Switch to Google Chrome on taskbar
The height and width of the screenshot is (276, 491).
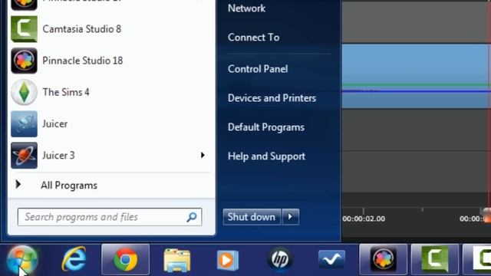(125, 260)
